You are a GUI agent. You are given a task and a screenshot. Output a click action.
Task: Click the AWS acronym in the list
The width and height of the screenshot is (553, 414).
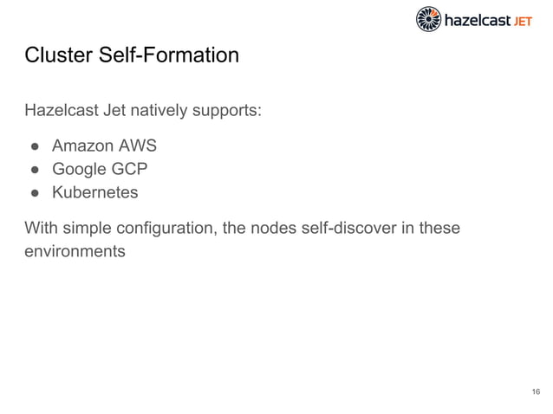[138, 146]
